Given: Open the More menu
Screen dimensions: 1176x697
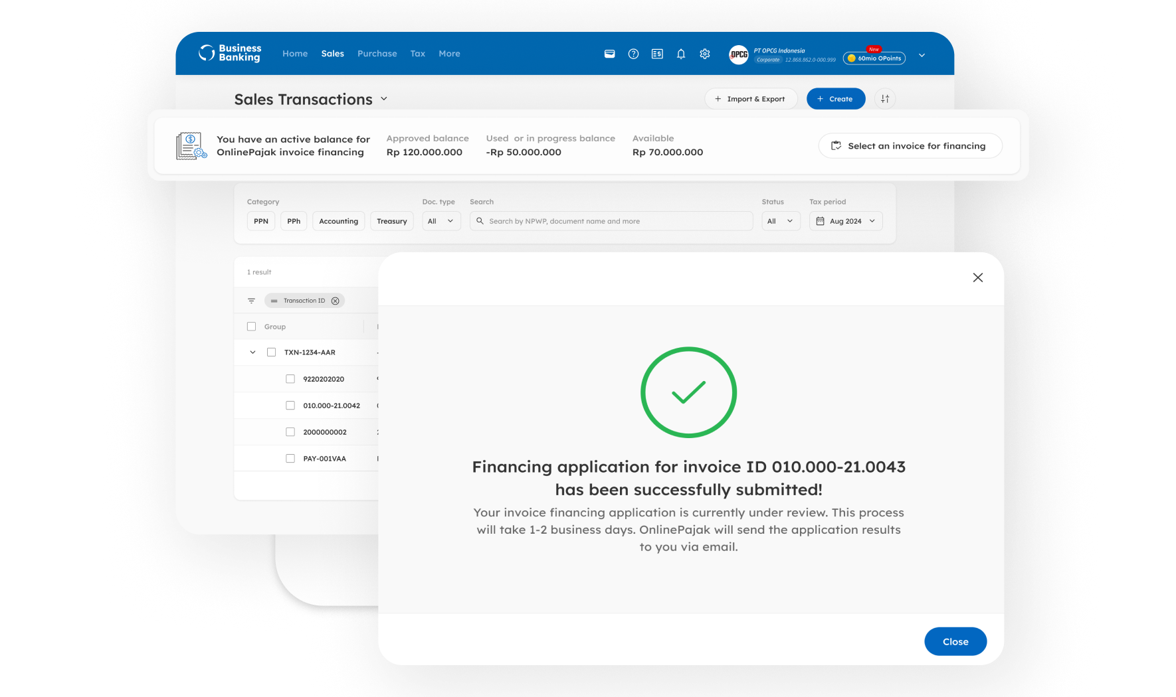Looking at the screenshot, I should (449, 54).
